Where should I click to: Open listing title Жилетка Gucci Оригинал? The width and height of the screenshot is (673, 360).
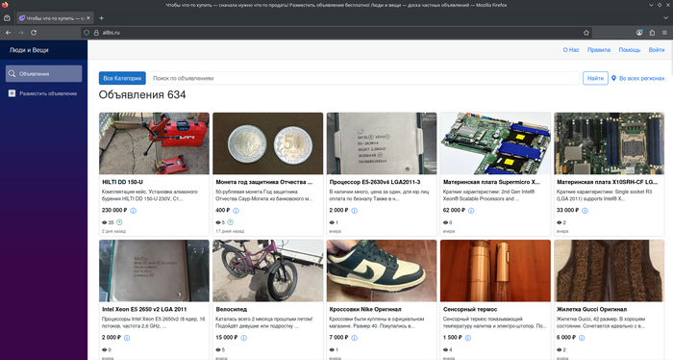[591, 309]
